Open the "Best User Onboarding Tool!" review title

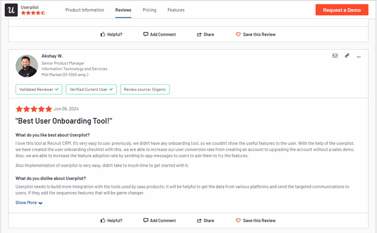pyautogui.click(x=64, y=121)
